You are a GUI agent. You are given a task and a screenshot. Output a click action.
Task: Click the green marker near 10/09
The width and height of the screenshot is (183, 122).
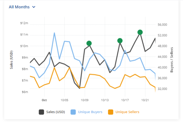tap(89, 43)
